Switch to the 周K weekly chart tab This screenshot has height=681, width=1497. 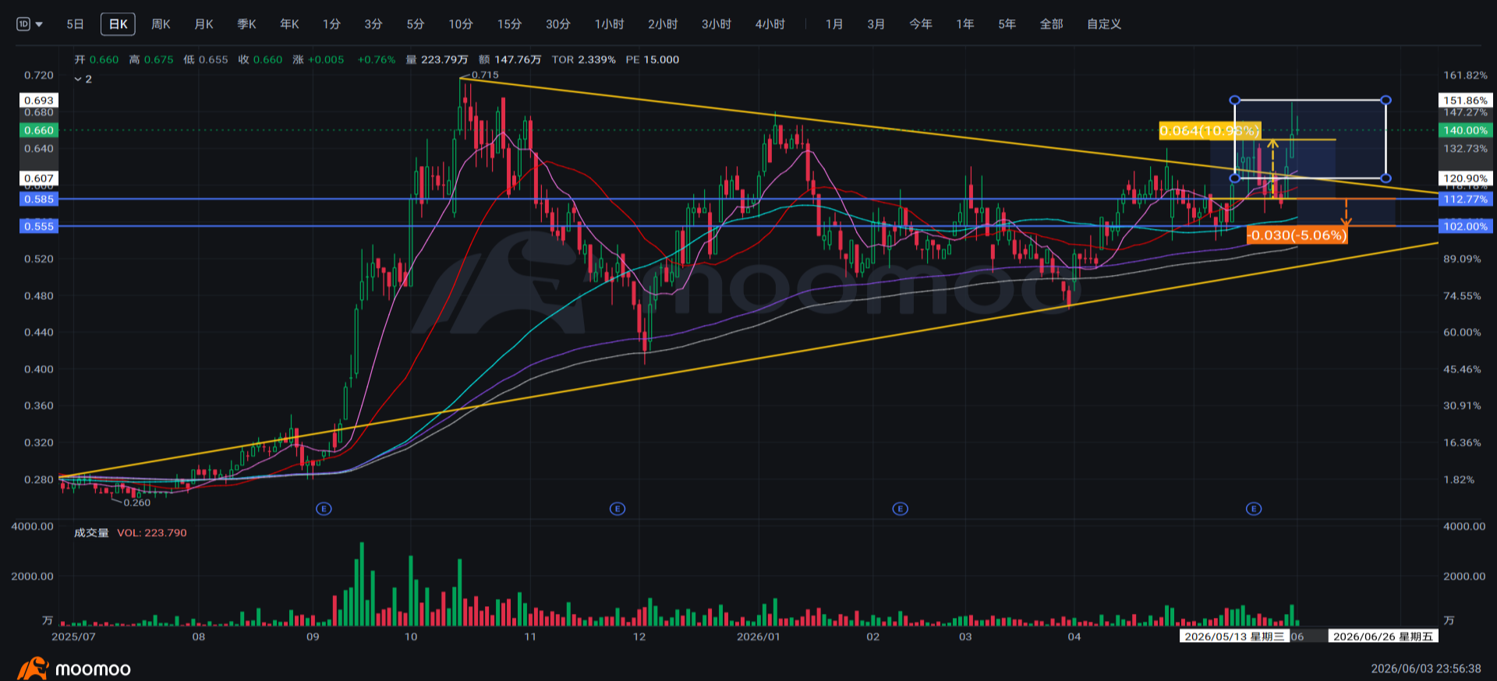[x=161, y=24]
